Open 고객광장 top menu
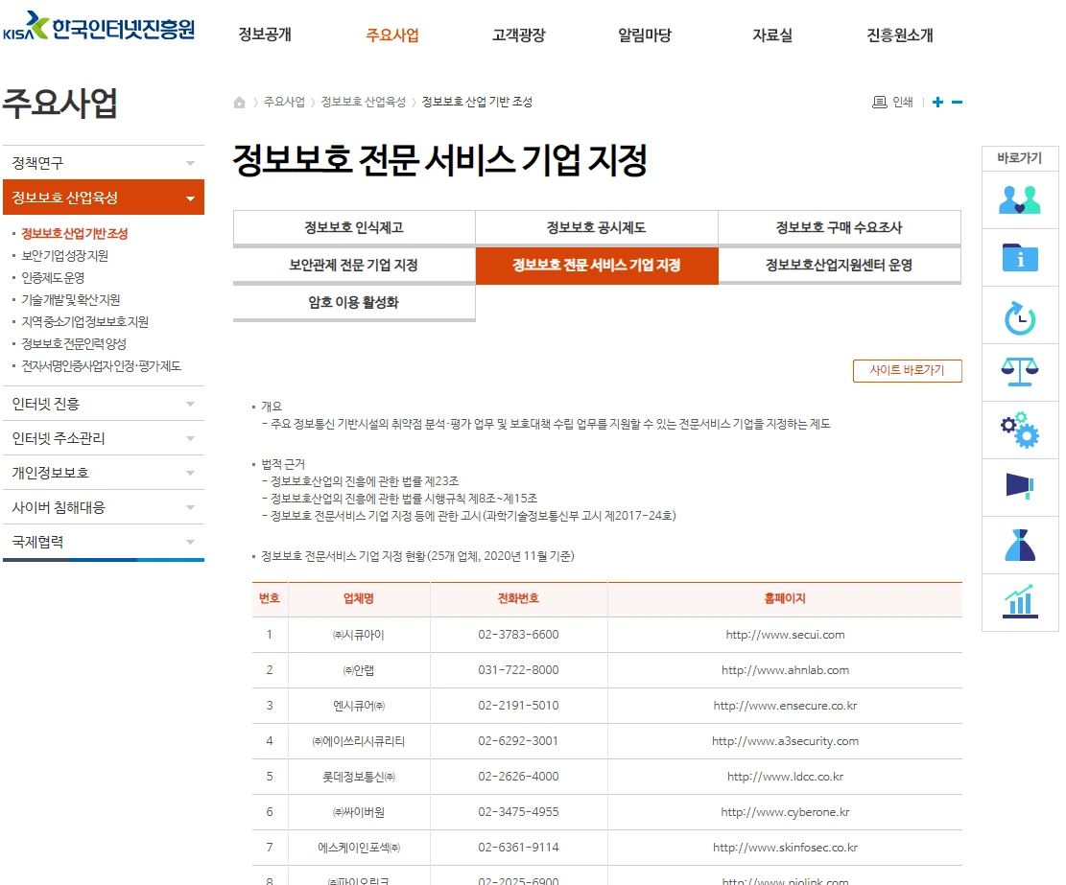 point(519,35)
